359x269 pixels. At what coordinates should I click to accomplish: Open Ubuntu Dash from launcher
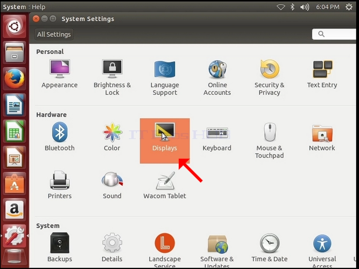[x=14, y=26]
